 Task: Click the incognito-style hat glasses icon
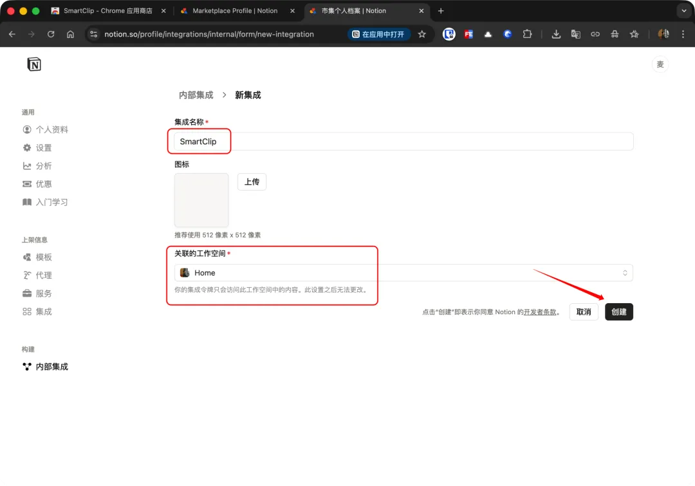(615, 34)
